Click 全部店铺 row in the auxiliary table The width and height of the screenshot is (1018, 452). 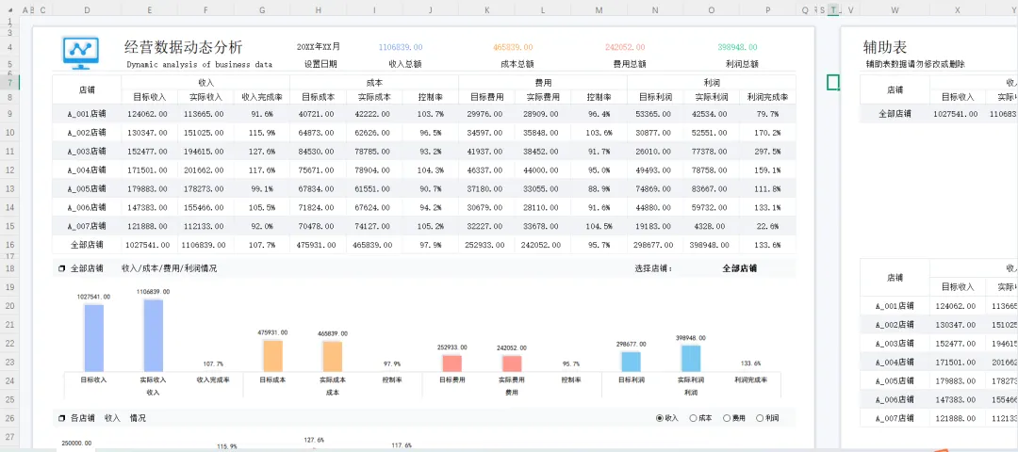[x=895, y=114]
